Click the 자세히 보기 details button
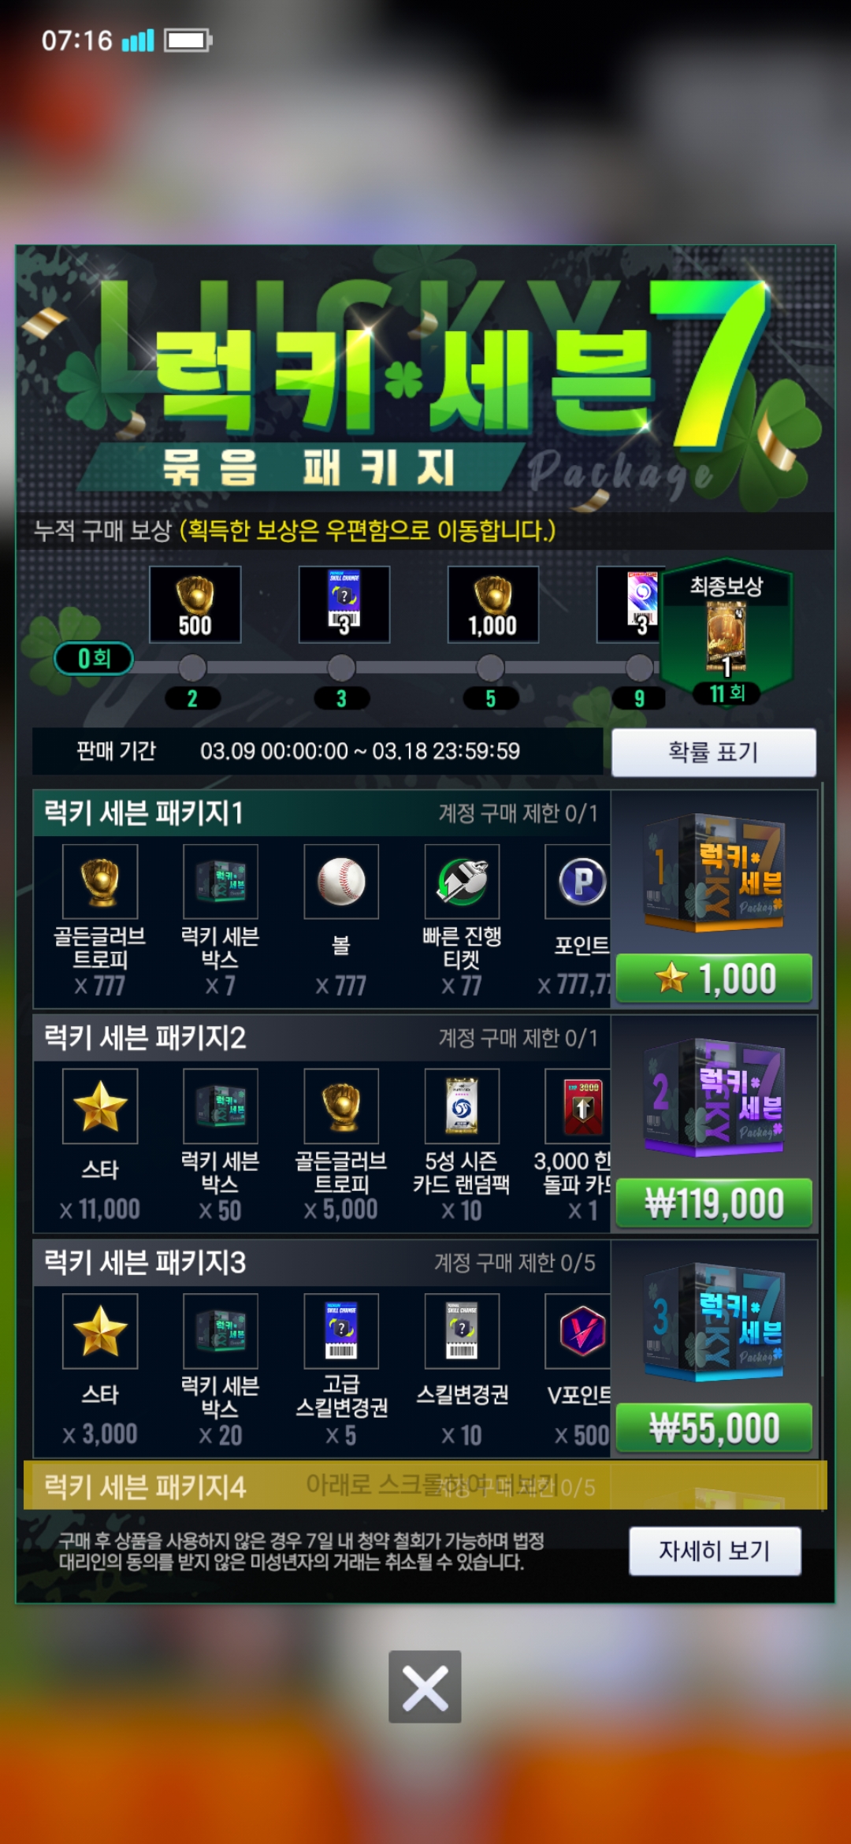The height and width of the screenshot is (1844, 851). pos(715,1551)
